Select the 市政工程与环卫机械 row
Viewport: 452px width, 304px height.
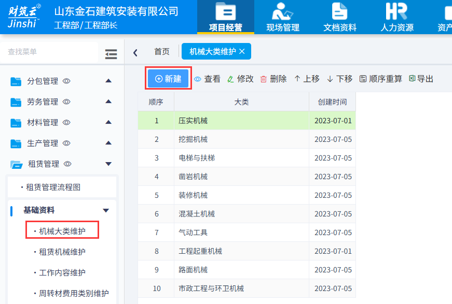tap(246, 288)
